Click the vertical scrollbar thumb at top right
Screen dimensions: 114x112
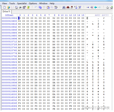click(x=112, y=18)
